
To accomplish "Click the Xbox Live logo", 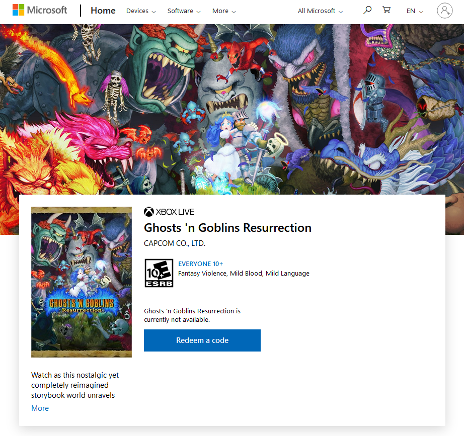I will pyautogui.click(x=169, y=212).
